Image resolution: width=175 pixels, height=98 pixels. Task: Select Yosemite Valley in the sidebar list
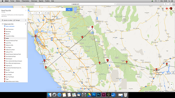point(10,36)
